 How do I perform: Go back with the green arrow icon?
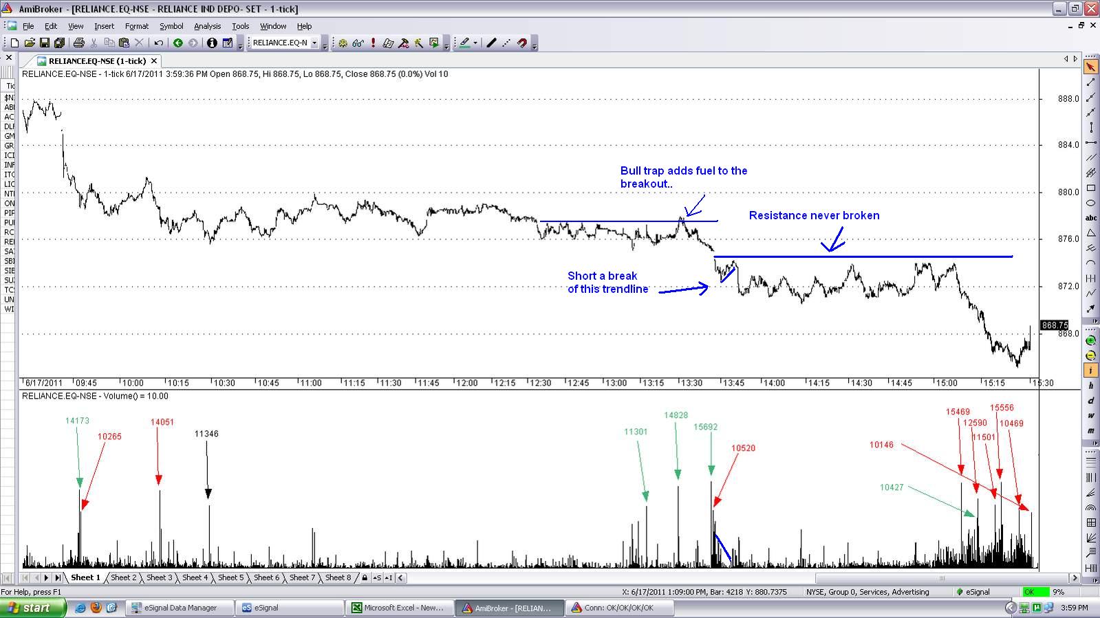coord(177,43)
